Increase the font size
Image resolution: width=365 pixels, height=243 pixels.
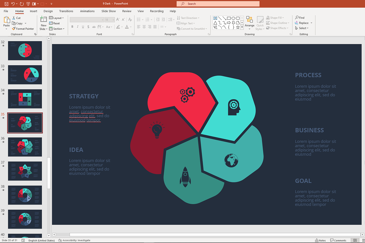pyautogui.click(x=117, y=19)
